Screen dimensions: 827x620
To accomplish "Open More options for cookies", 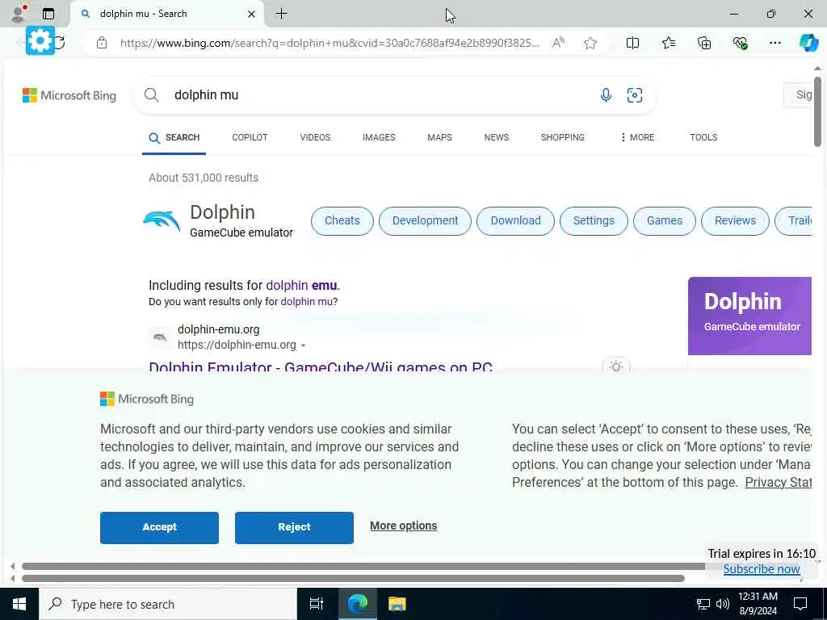I will [404, 526].
